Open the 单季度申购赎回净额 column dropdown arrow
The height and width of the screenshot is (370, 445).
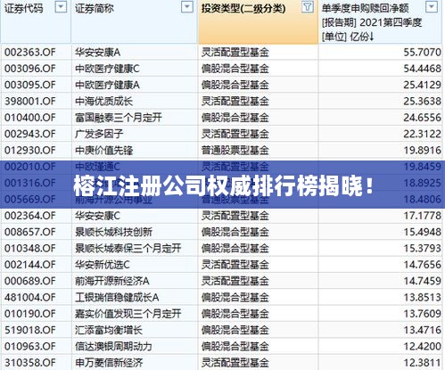(x=432, y=7)
